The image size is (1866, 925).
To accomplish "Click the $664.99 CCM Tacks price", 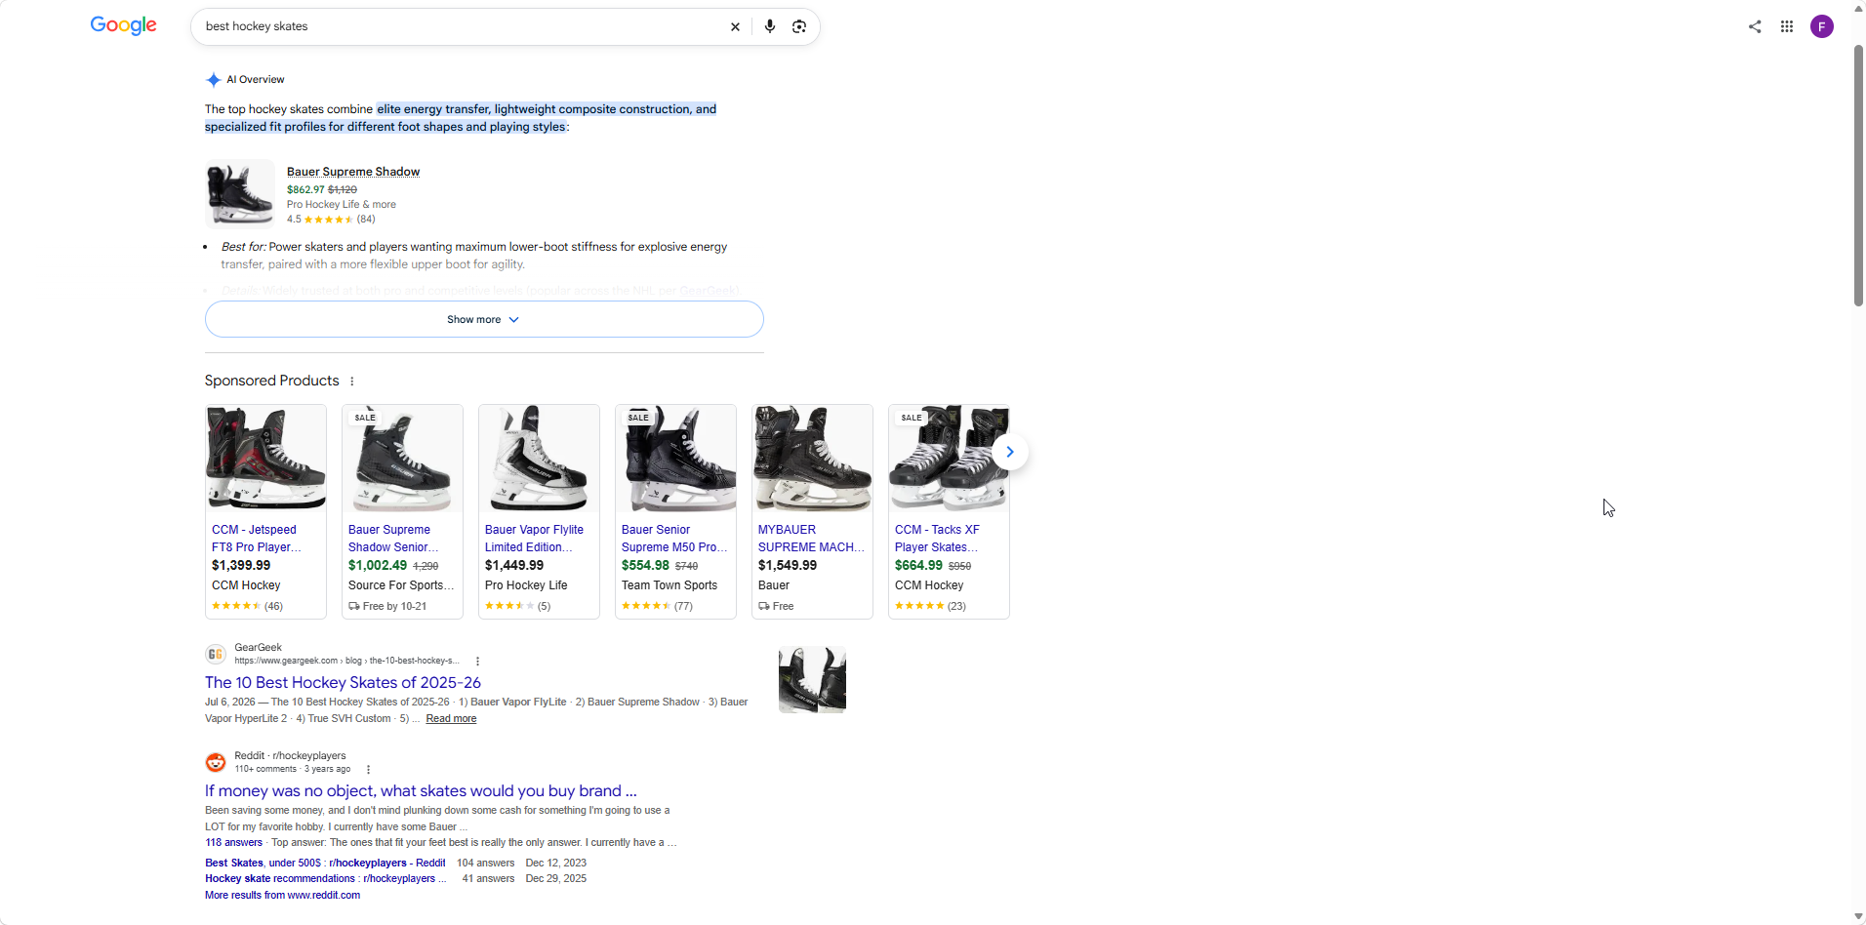I will coord(918,566).
